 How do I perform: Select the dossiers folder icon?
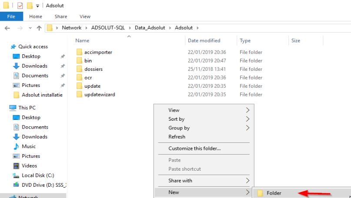(79, 69)
